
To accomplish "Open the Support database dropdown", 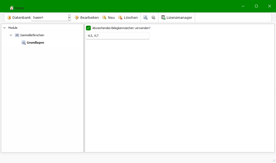I will pos(69,17).
